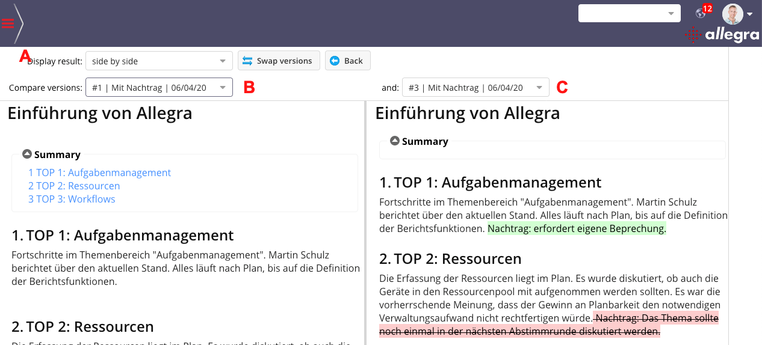
Task: Click the Allegra logo
Action: click(x=722, y=35)
